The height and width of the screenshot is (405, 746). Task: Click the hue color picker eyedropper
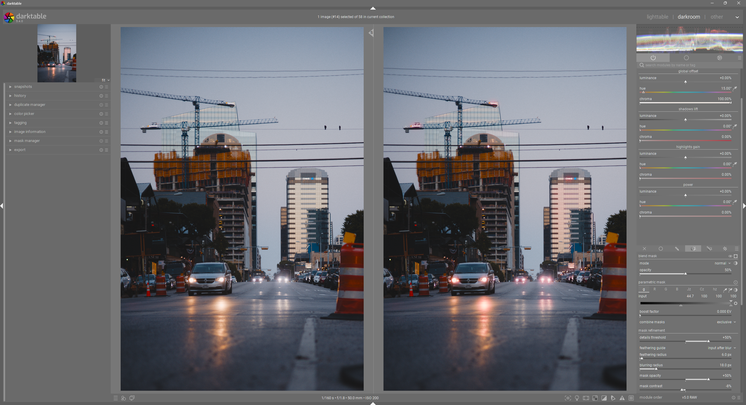coord(735,88)
